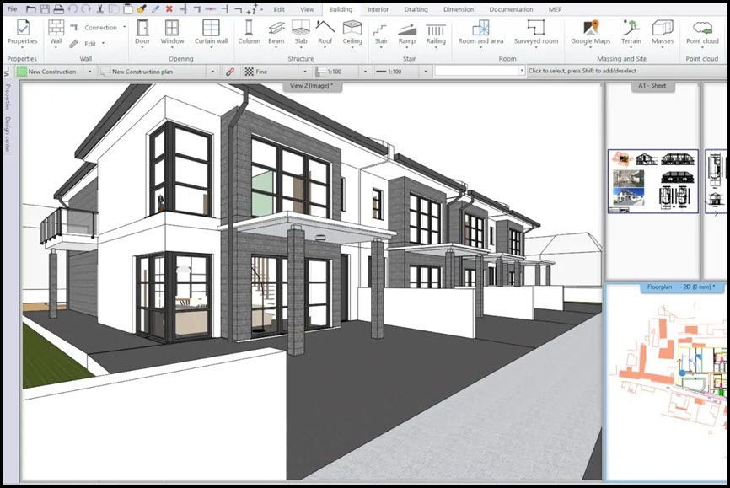
Task: Activate the A1 - Sheet window tab
Action: [x=652, y=86]
